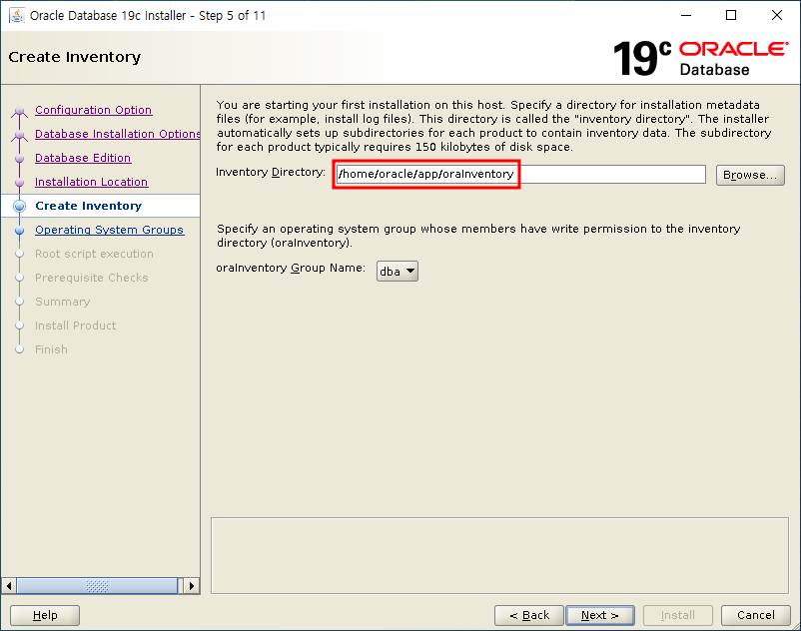
Task: Click the message output area at bottom
Action: coord(499,556)
